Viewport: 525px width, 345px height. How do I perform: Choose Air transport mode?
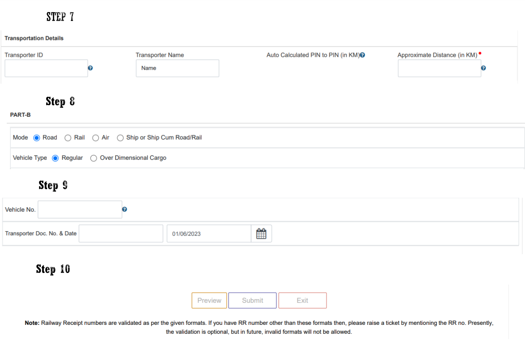95,138
